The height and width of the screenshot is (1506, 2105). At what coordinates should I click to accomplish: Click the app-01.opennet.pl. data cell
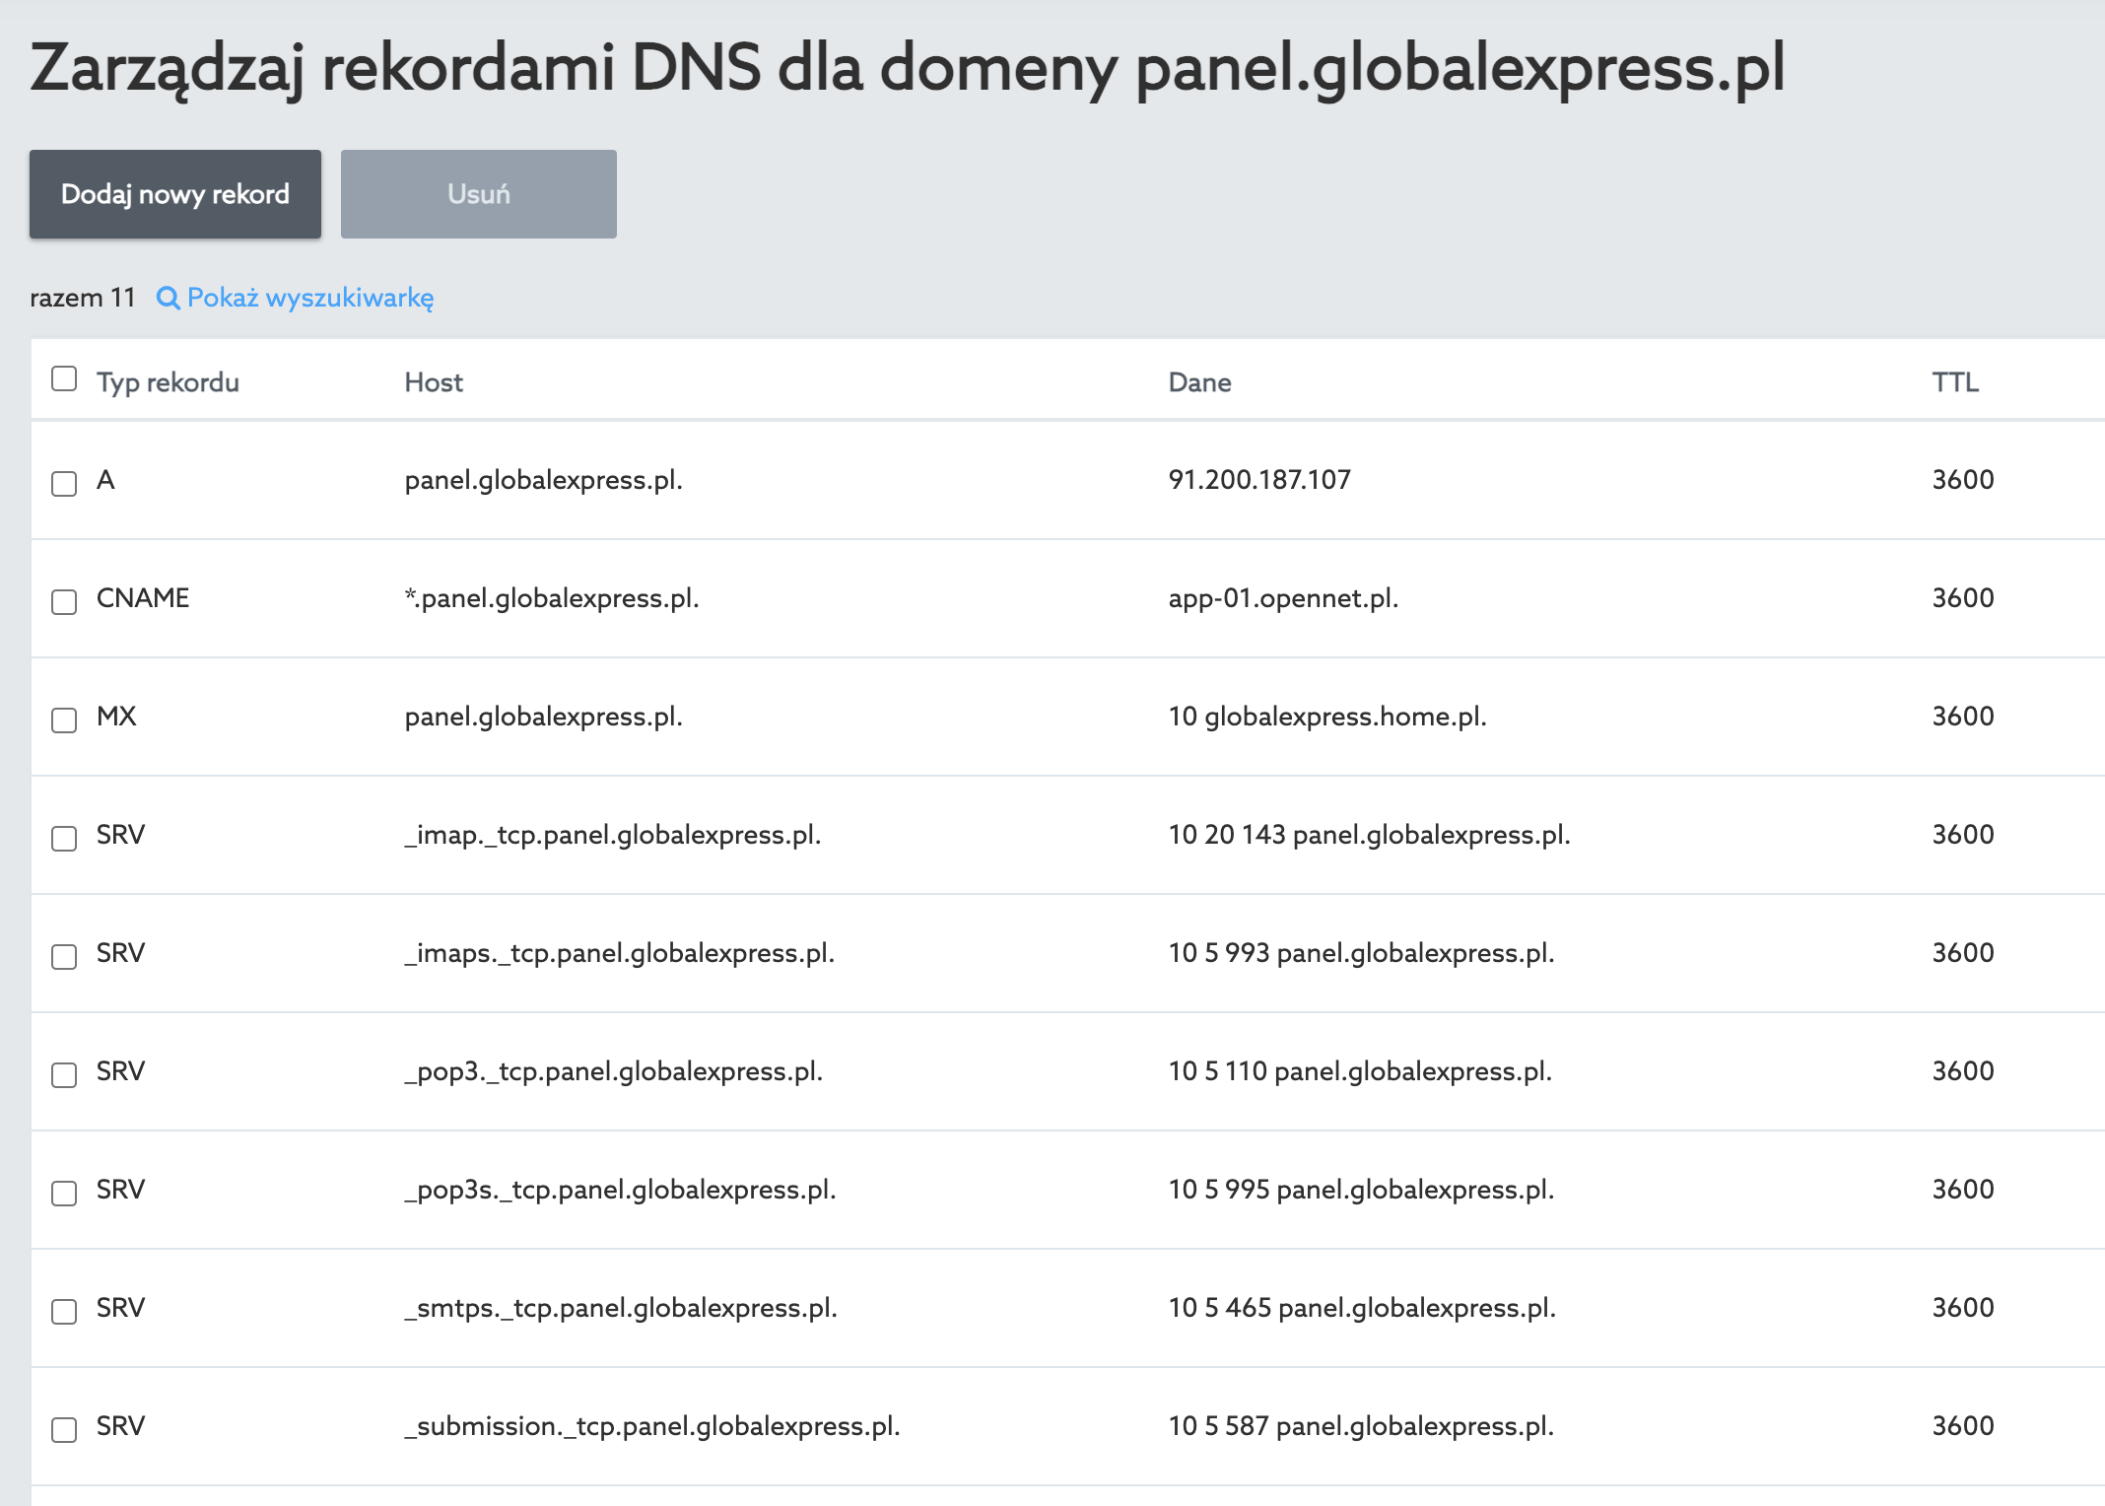pos(1283,598)
